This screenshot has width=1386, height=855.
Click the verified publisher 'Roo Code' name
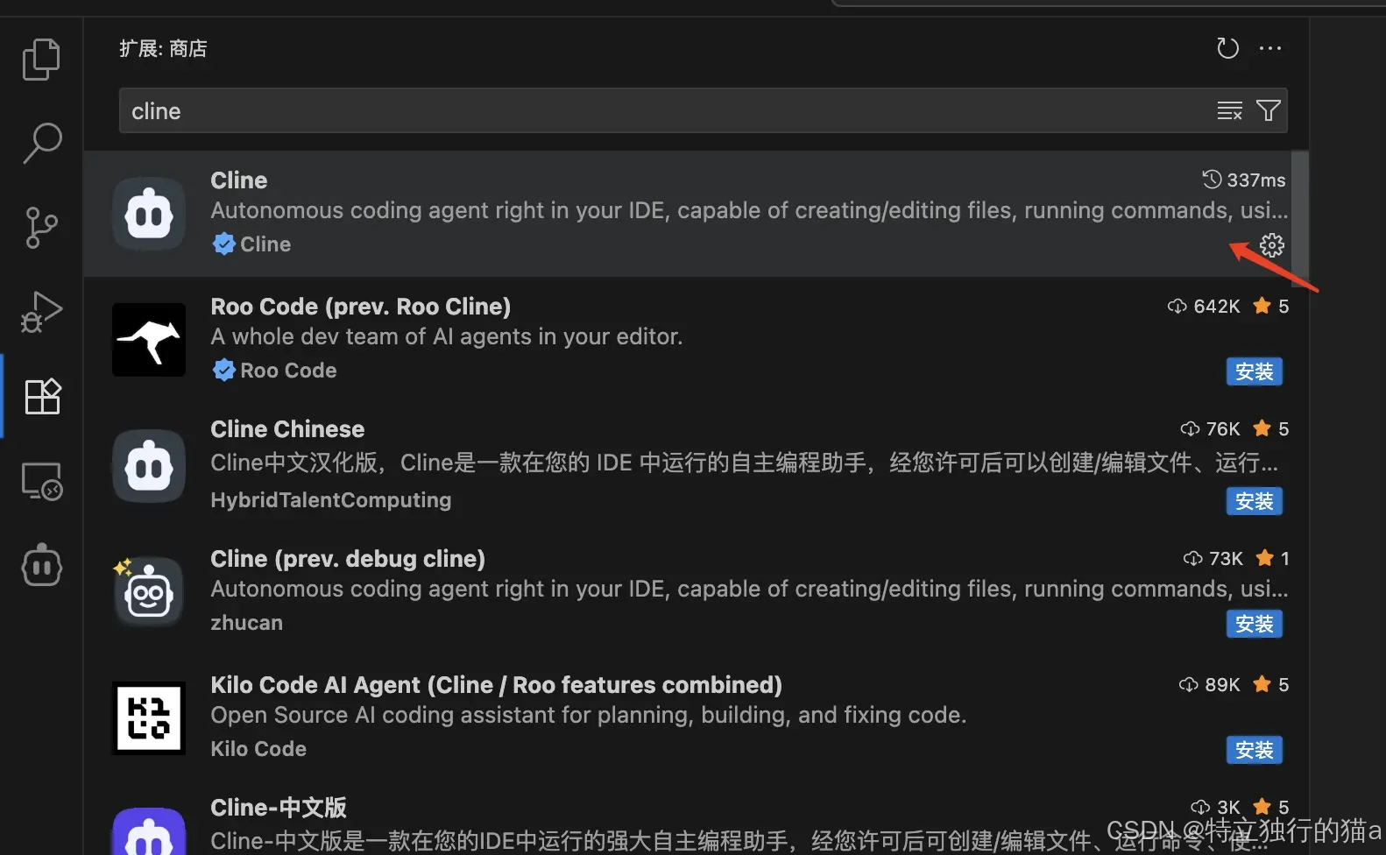[288, 371]
